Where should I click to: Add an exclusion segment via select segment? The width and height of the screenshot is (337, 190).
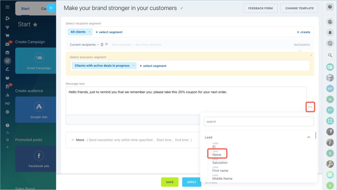coord(153,66)
